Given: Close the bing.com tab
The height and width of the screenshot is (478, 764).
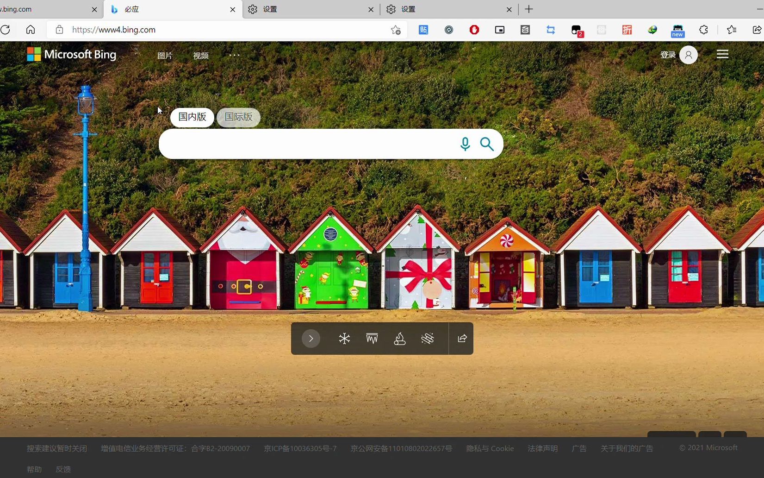Looking at the screenshot, I should [94, 9].
